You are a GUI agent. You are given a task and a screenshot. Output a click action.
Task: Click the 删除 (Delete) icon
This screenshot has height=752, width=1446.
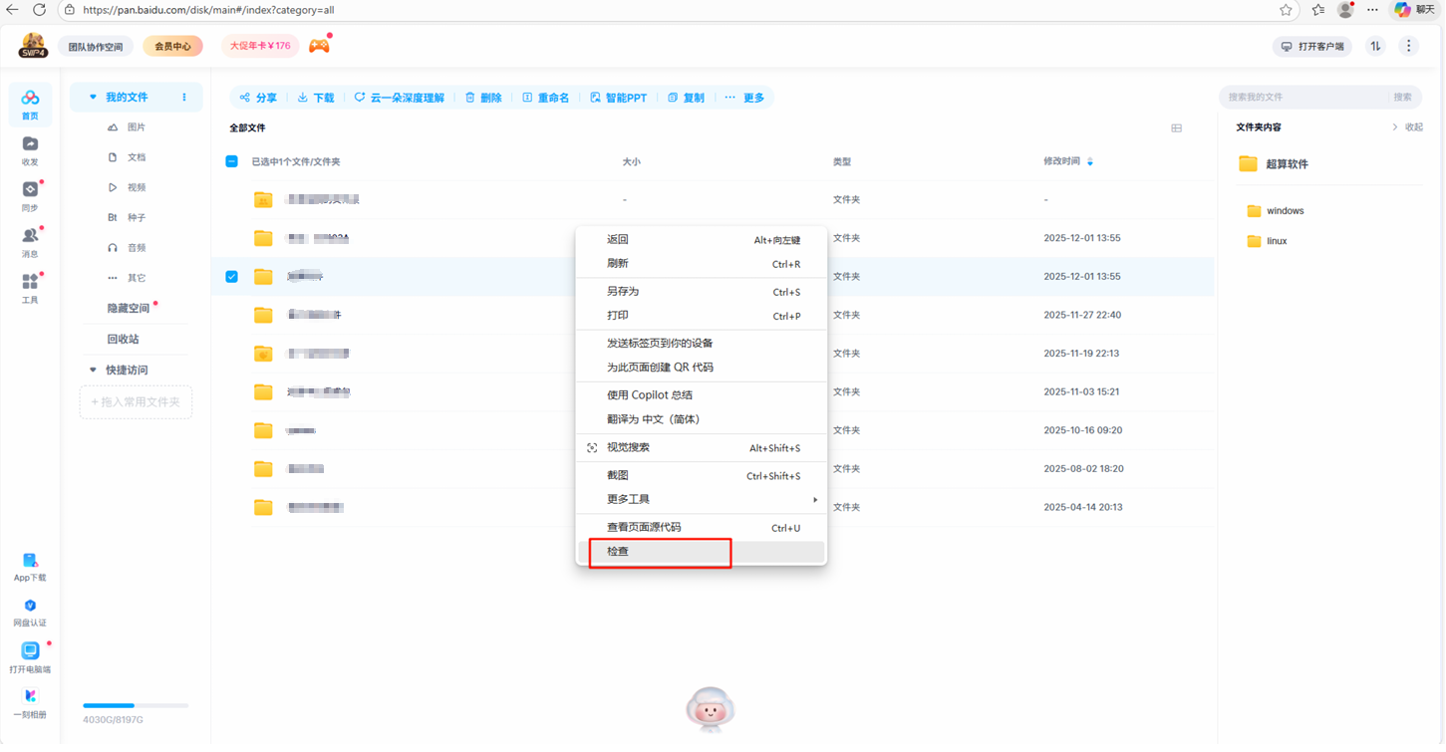467,97
